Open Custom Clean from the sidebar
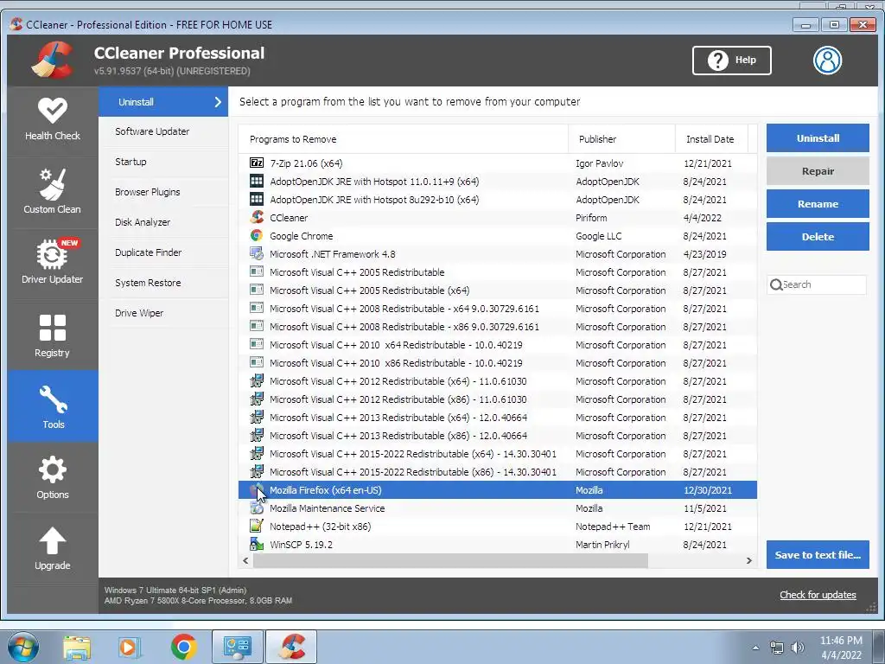The height and width of the screenshot is (664, 885). pos(53,191)
